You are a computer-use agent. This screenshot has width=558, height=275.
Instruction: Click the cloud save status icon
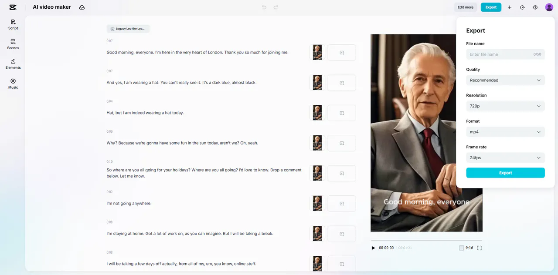[82, 7]
